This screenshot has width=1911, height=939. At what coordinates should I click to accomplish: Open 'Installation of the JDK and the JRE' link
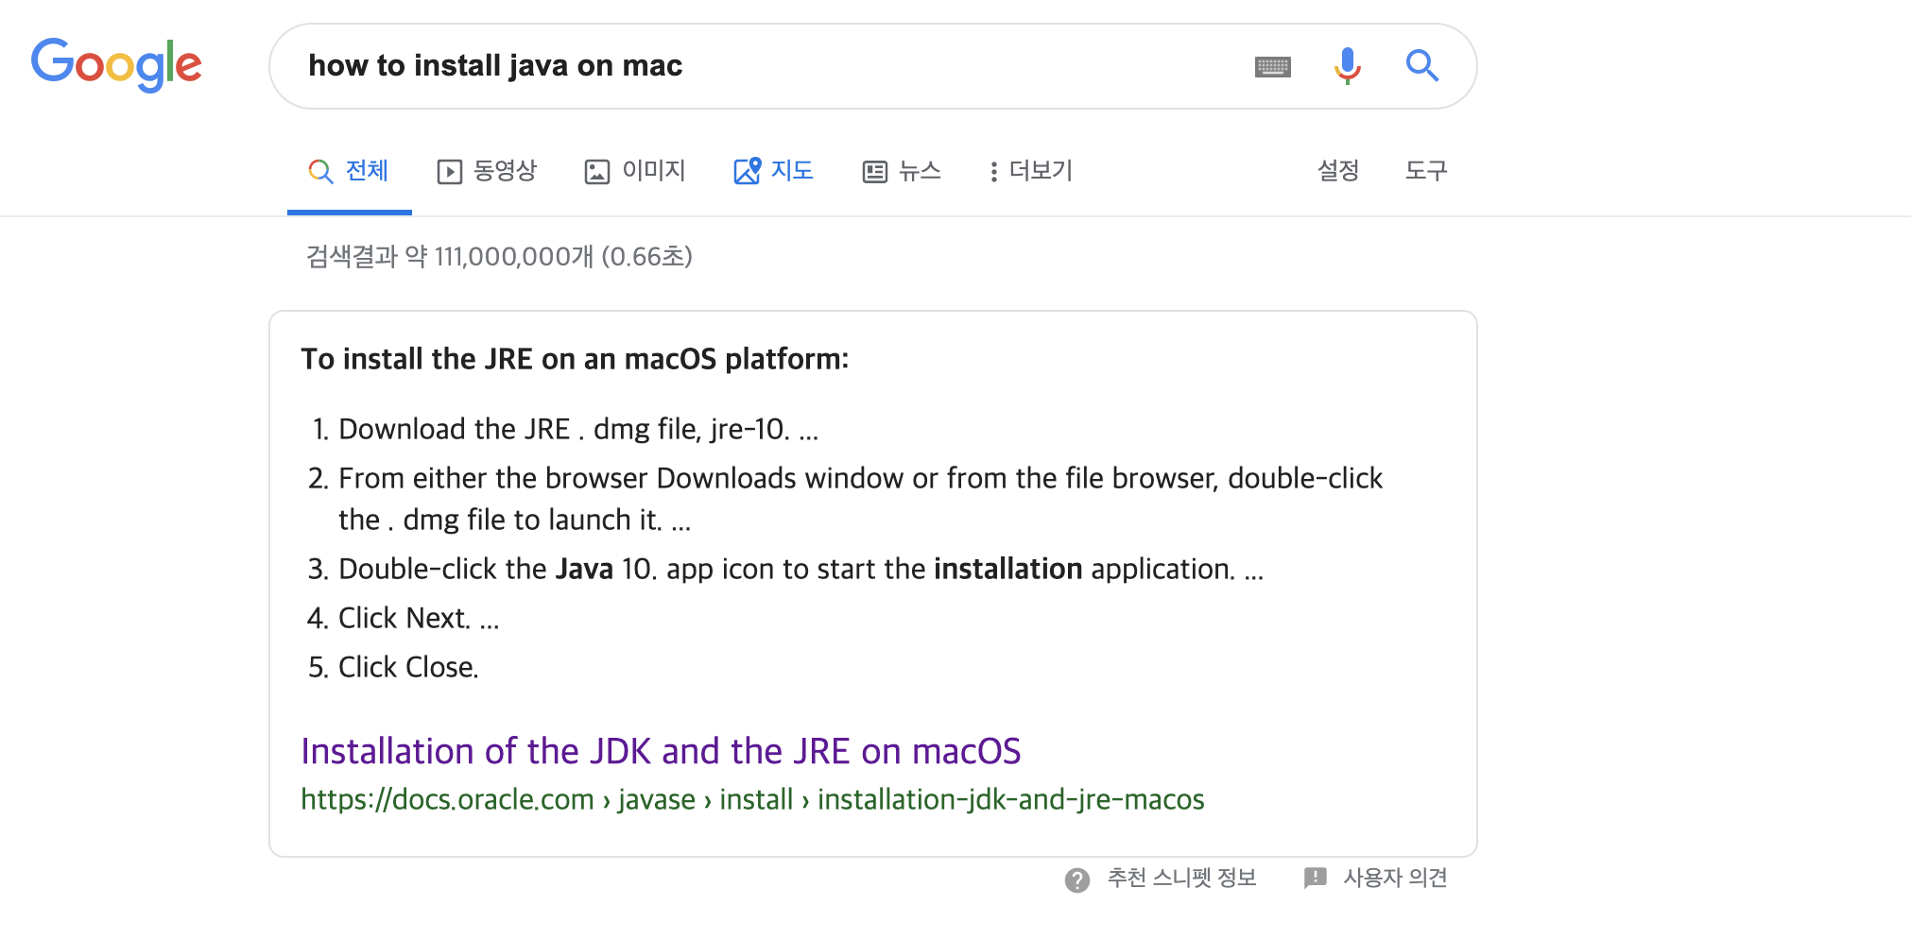point(661,752)
